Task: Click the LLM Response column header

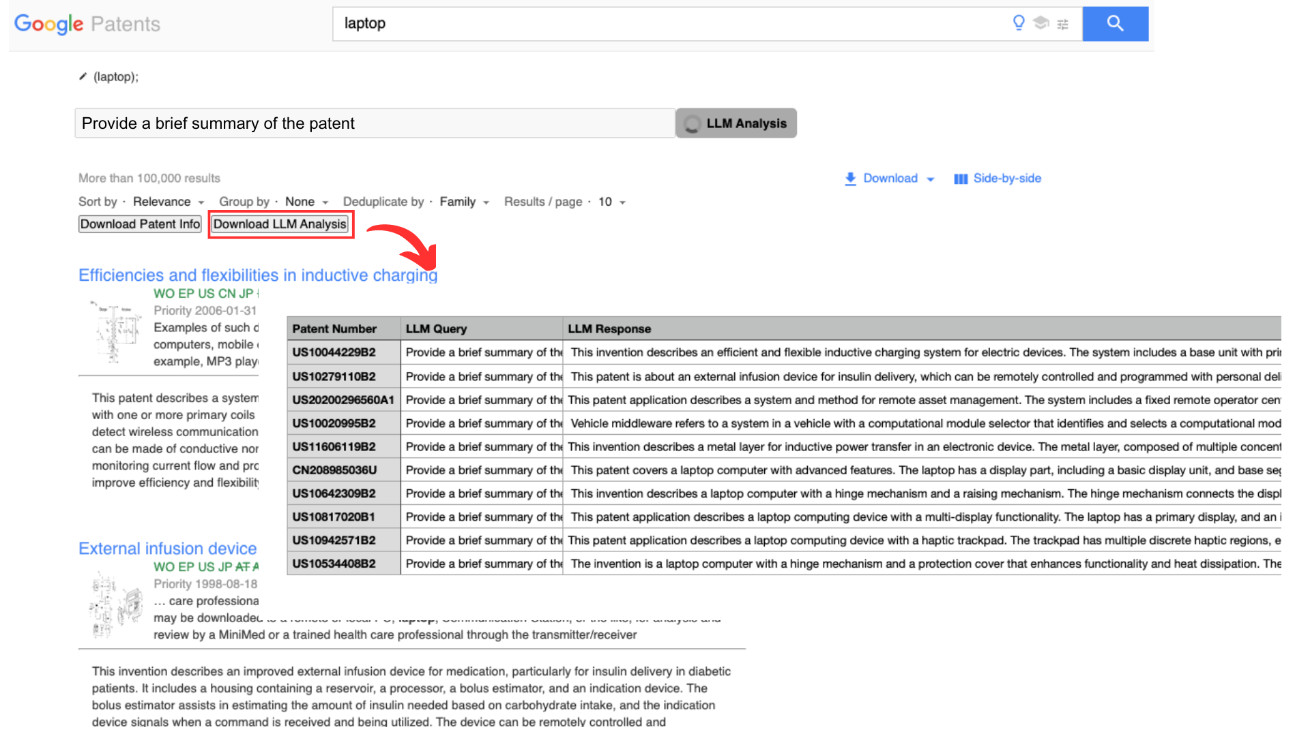Action: click(922, 328)
